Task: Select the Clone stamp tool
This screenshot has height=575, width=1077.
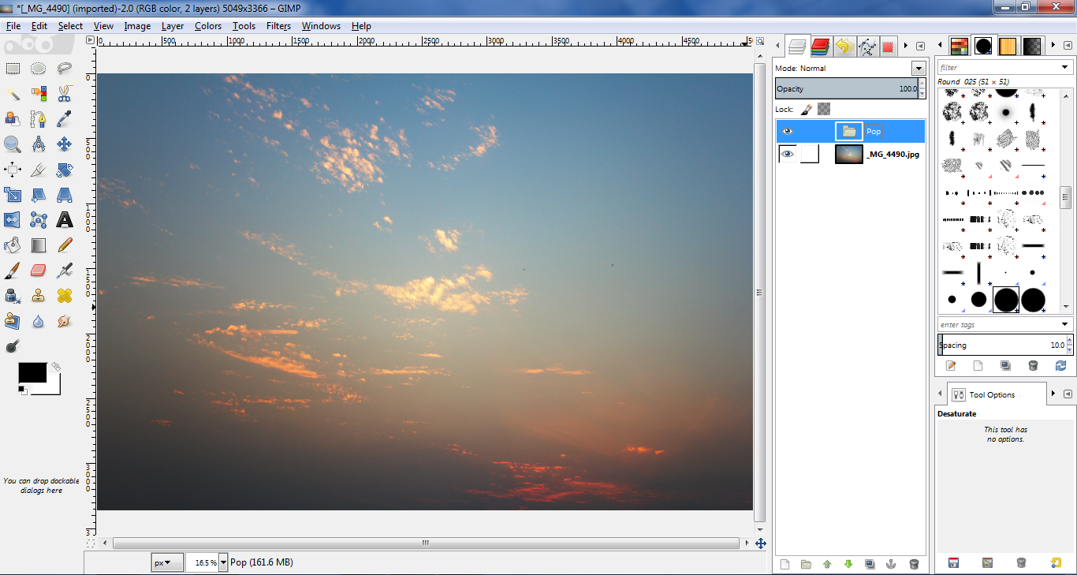Action: coord(39,296)
